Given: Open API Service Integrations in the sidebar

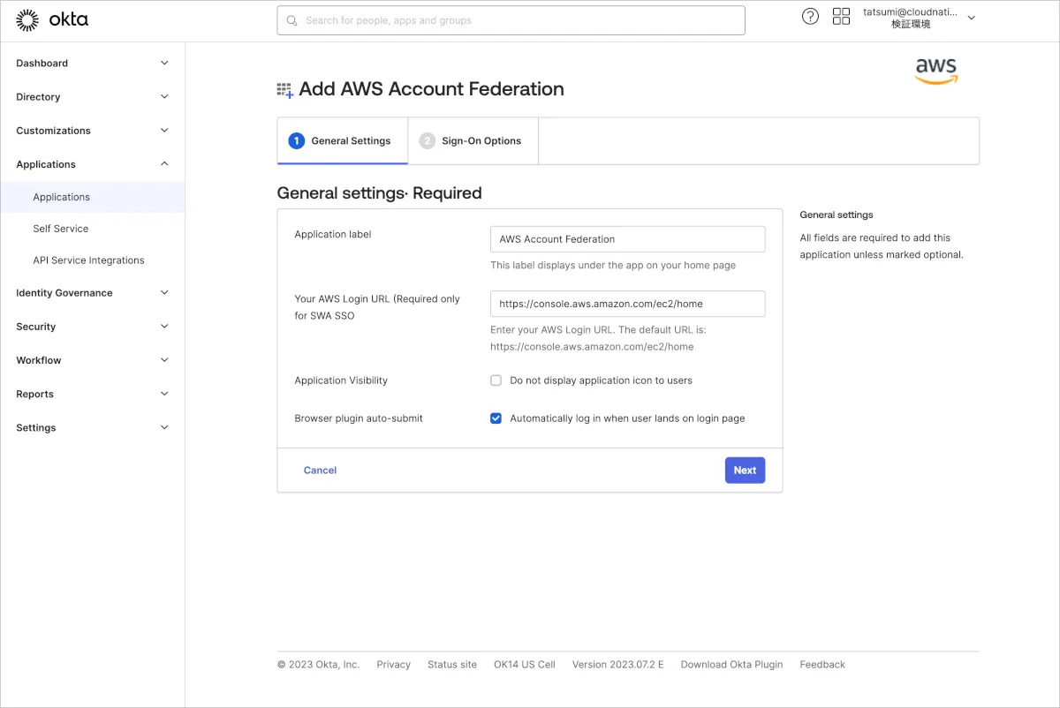Looking at the screenshot, I should pos(88,260).
